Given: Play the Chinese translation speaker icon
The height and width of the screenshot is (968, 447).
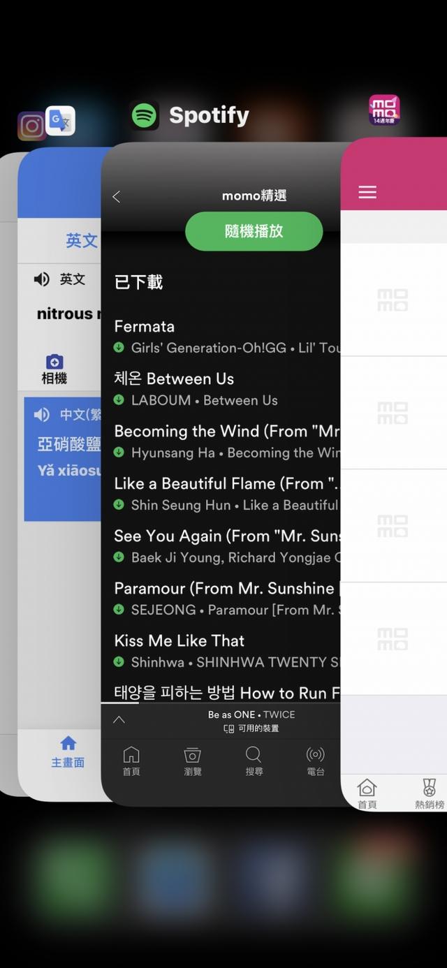Looking at the screenshot, I should coord(42,415).
